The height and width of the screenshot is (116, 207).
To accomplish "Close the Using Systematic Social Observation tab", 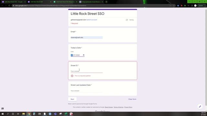I will coord(102,2).
